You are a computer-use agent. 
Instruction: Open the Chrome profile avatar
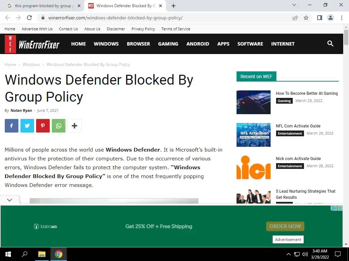coord(331,18)
